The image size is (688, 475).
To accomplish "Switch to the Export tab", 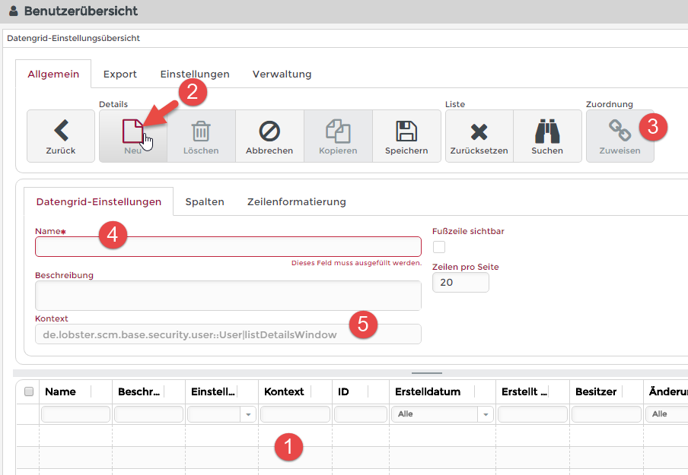I will [120, 74].
